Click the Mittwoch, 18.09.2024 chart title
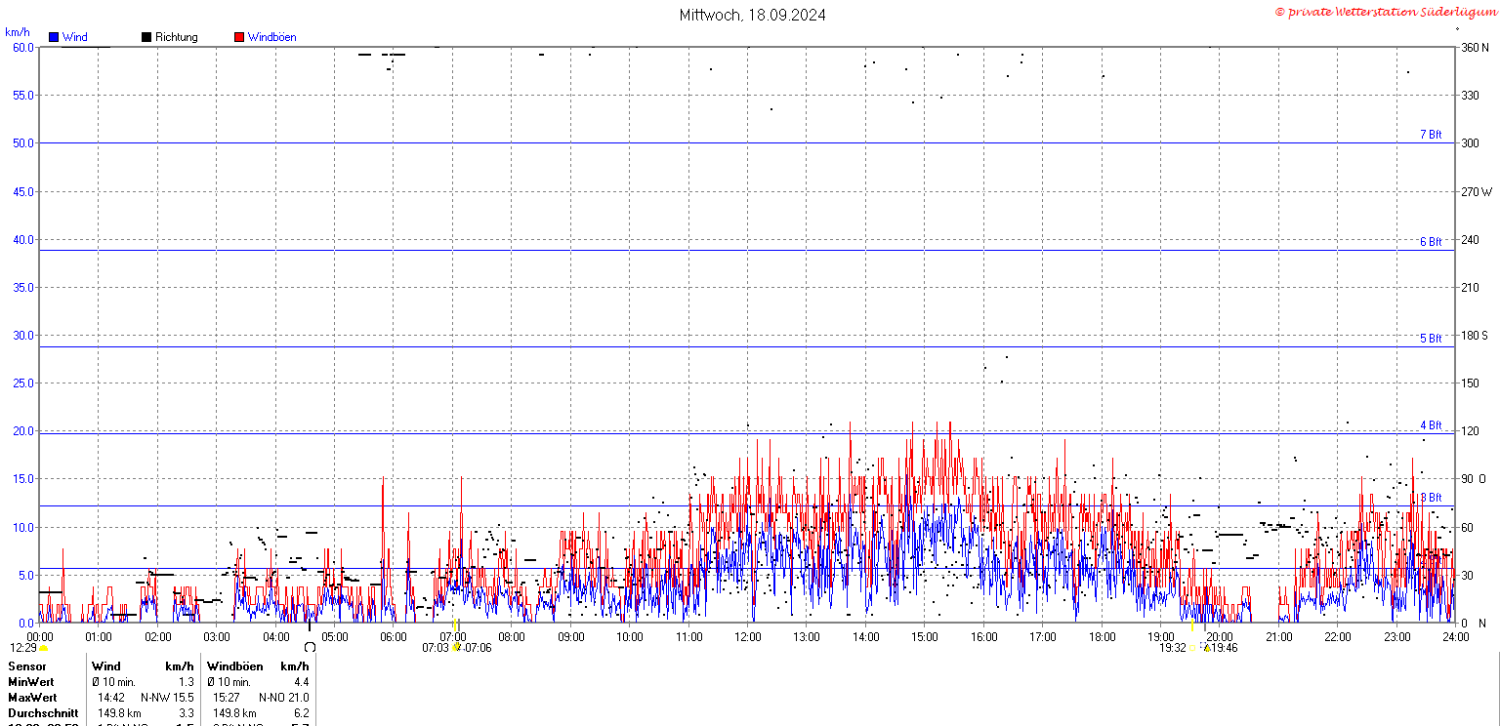Viewport: 1500px width, 726px height. point(753,15)
